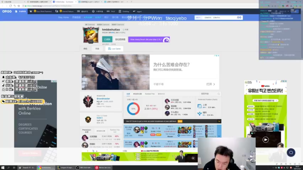Open the A.R.A.M menu item
This screenshot has height=170, width=303.
(x=88, y=17)
